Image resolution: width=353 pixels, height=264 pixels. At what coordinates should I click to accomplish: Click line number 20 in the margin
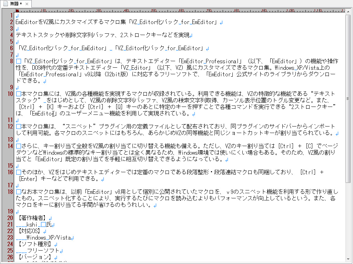tap(10, 218)
